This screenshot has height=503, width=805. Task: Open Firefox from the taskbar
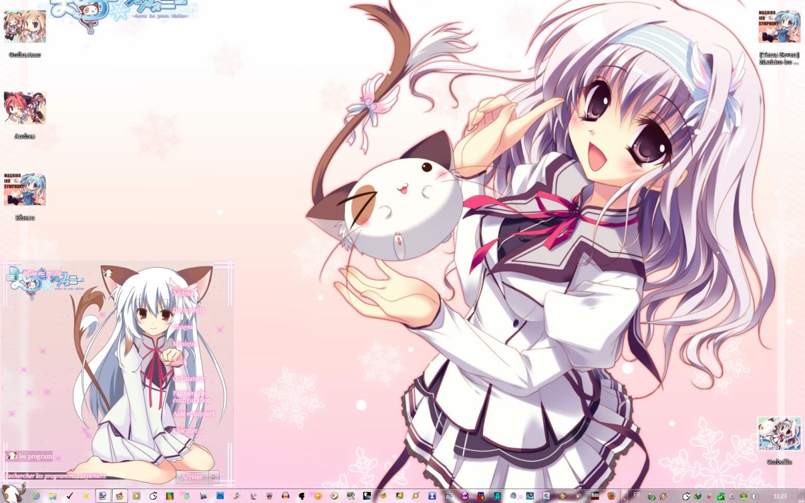click(611, 496)
